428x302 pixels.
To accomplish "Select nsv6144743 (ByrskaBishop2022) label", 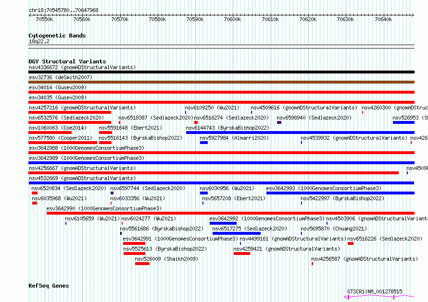I will (x=227, y=128).
